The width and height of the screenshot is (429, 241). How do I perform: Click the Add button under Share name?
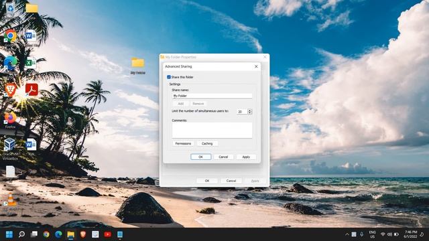coord(180,104)
